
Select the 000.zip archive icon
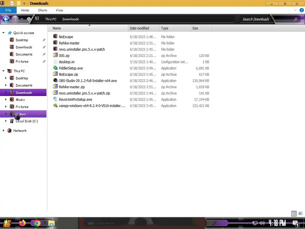pos(55,55)
